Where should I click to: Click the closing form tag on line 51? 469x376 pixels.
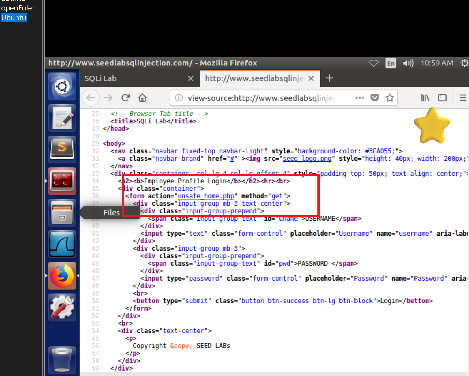[138, 309]
